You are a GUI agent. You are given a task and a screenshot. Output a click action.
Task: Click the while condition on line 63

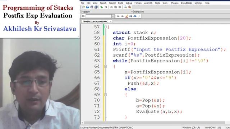coord(161,61)
